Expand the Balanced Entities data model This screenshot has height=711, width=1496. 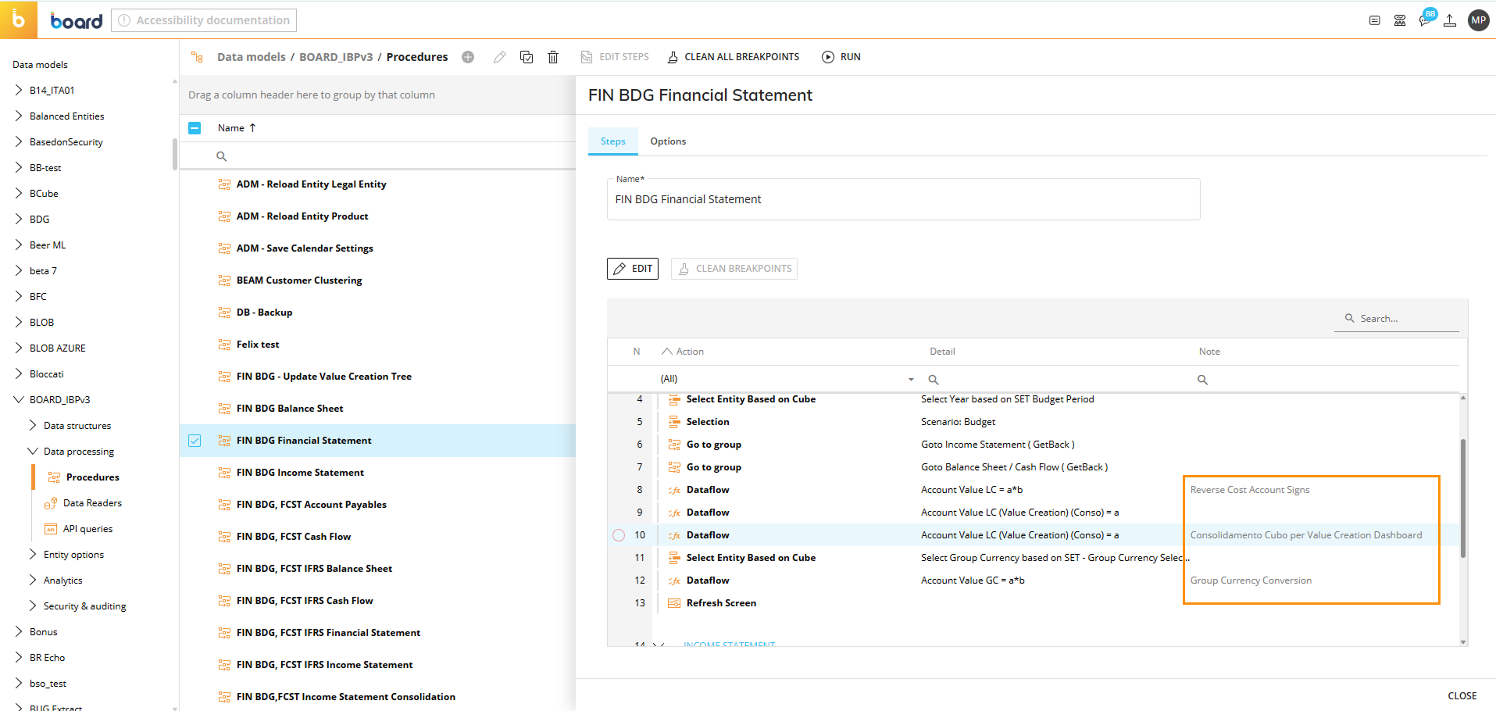(19, 116)
